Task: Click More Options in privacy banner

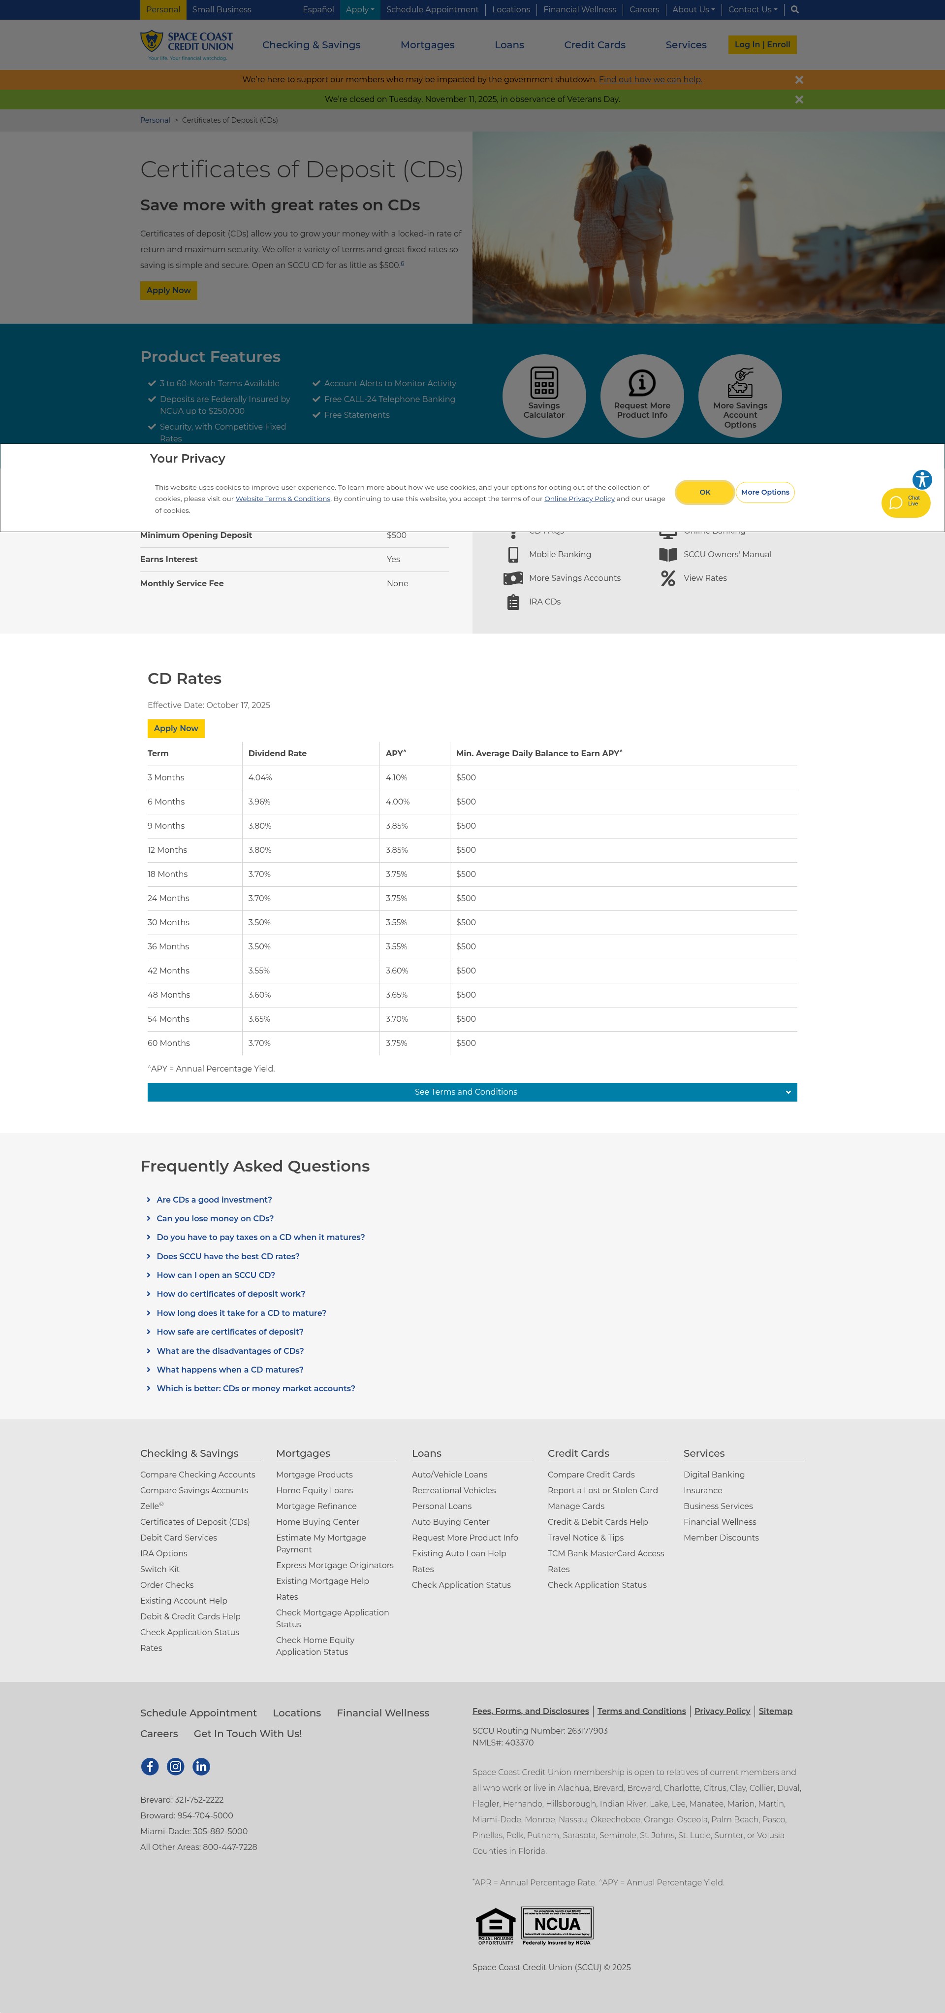Action: [764, 492]
